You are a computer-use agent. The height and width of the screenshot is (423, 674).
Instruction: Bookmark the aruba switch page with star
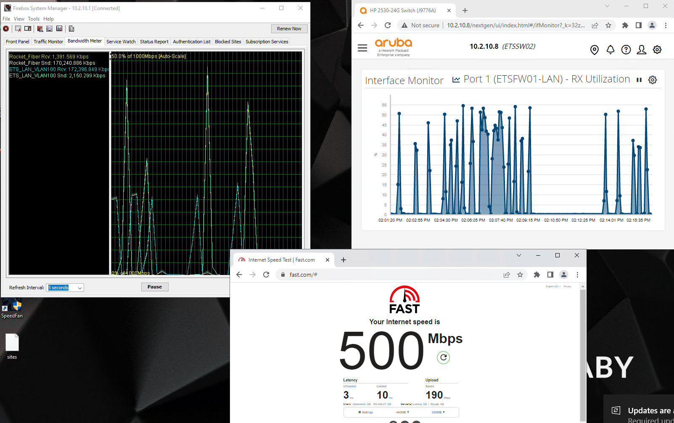(x=608, y=25)
